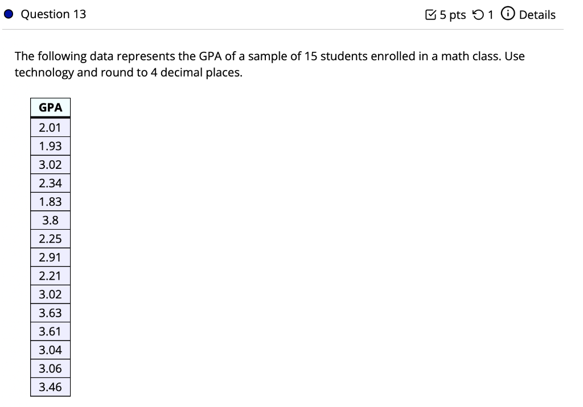Screen dimensions: 583x407
Task: Select the GPA table header cell
Action: point(50,107)
